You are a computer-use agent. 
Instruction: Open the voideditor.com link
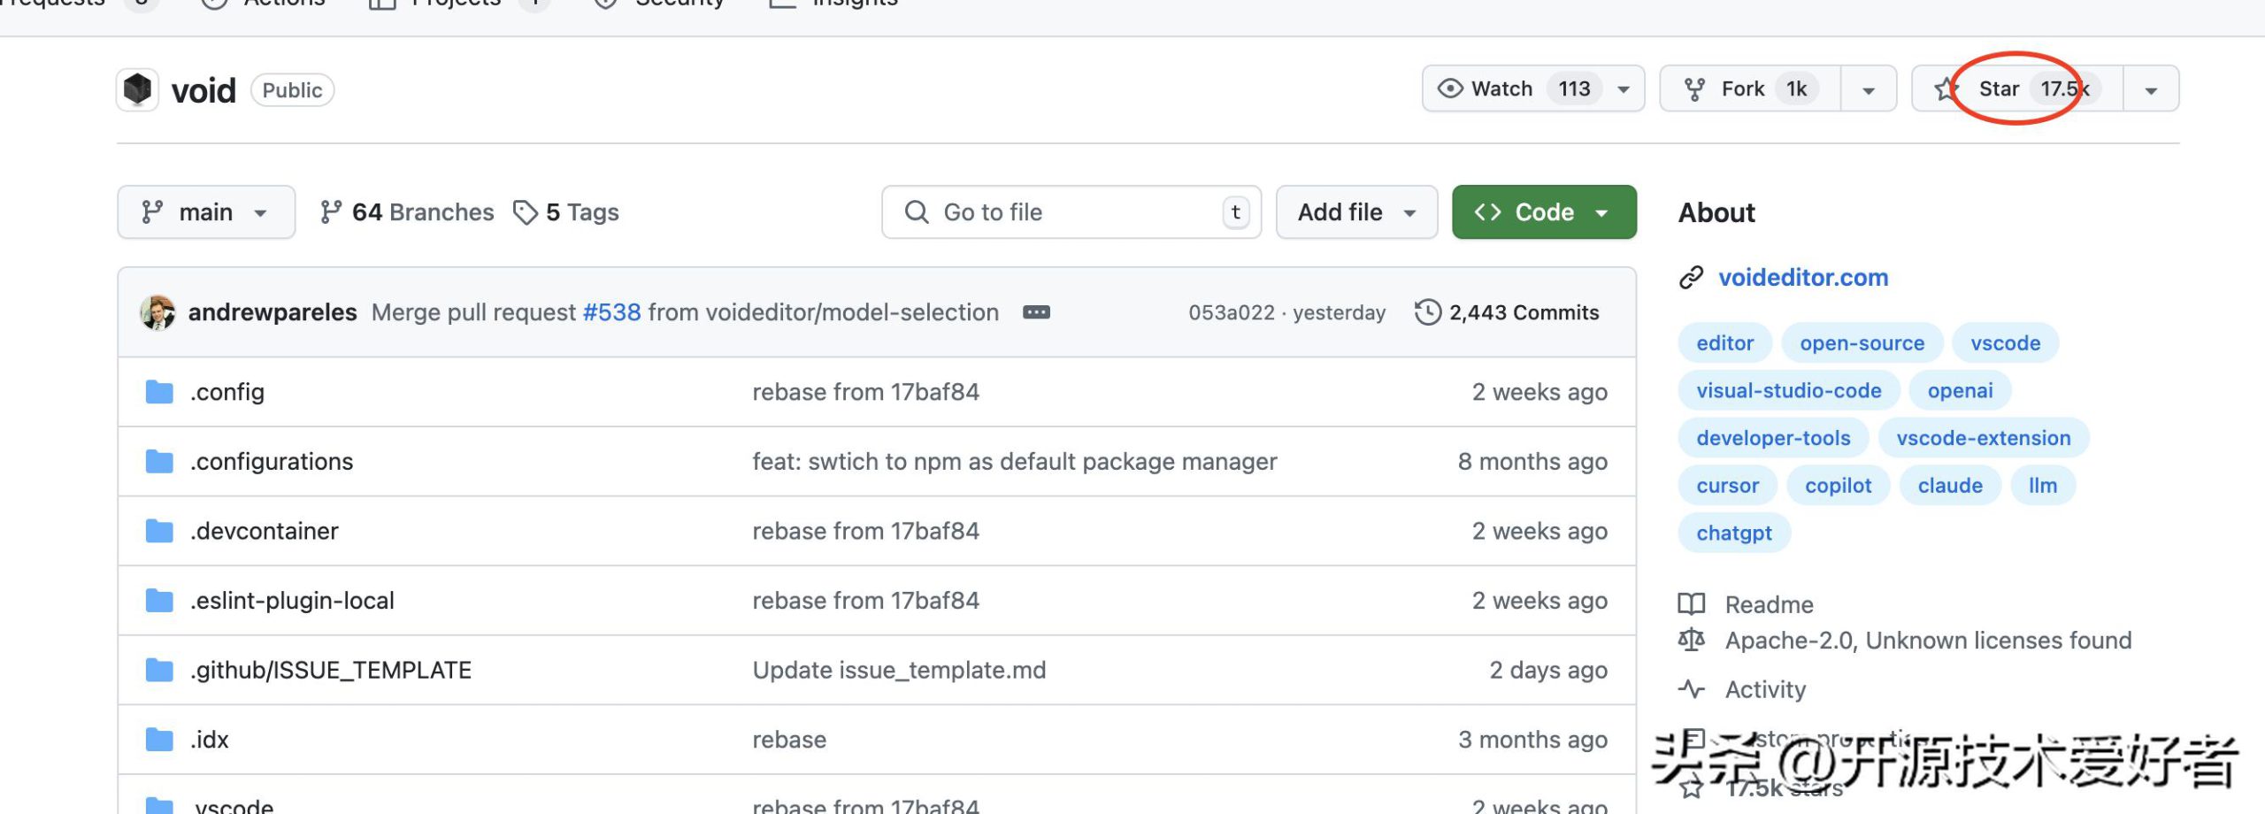coord(1802,278)
